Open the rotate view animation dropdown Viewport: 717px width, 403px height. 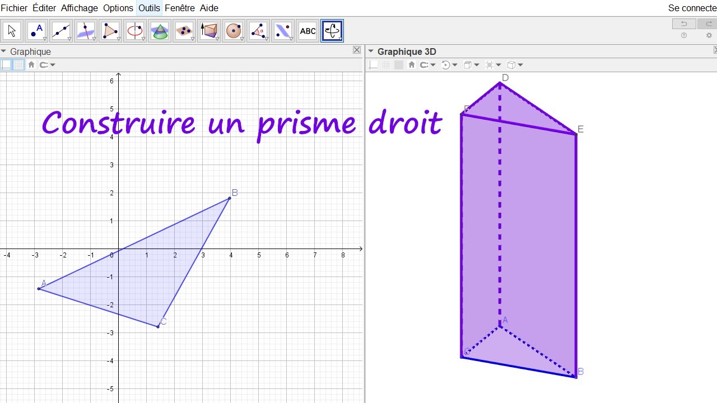449,65
